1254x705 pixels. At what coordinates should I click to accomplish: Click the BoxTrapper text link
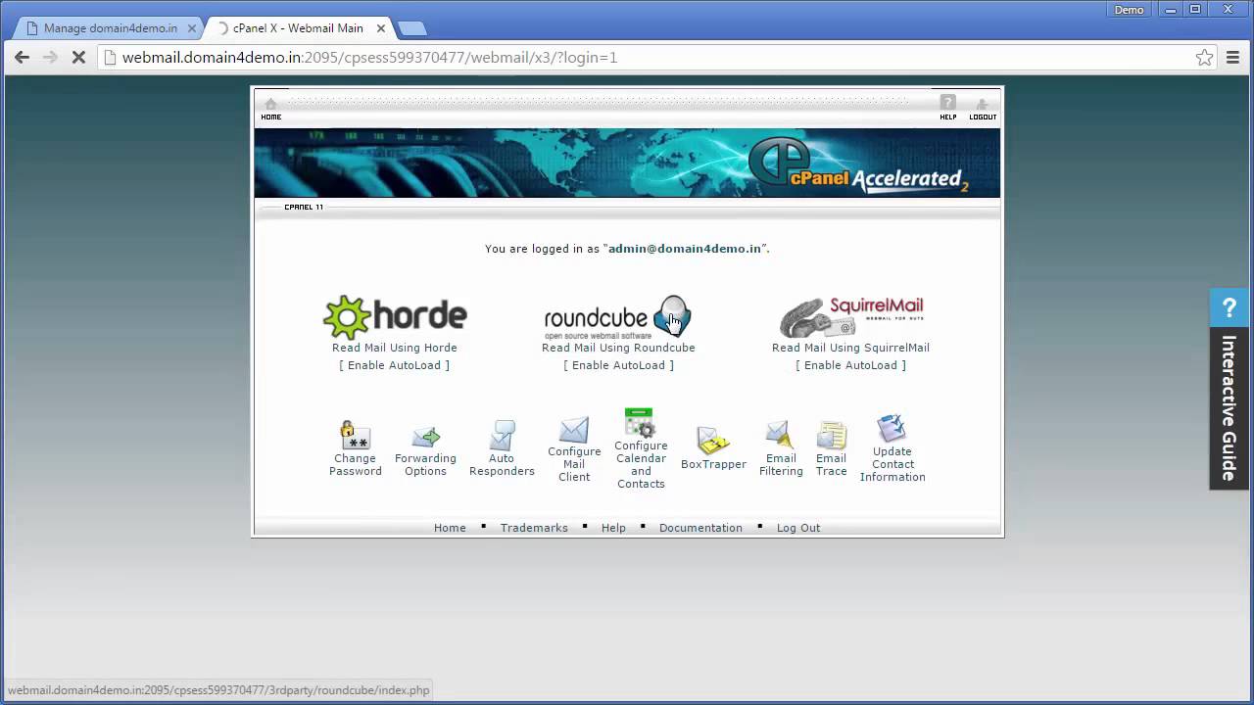713,464
